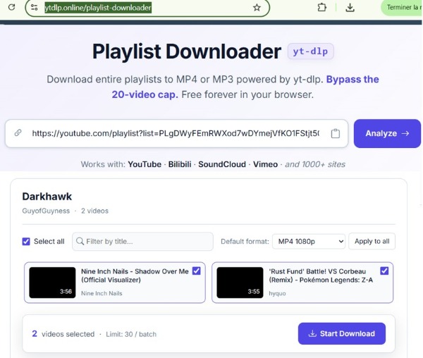Toggle the Select all checkbox
This screenshot has height=358, width=423.
coord(26,241)
